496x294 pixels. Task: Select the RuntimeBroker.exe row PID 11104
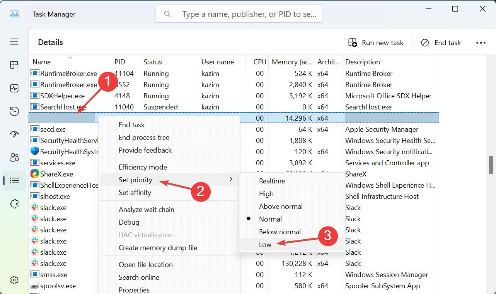(x=234, y=74)
